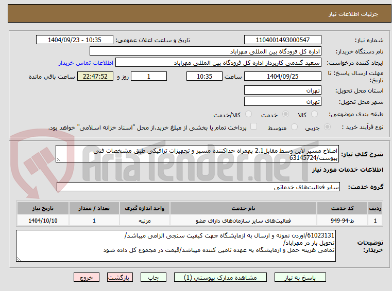Click the تاریخ نیاز column header

pyautogui.click(x=43, y=208)
